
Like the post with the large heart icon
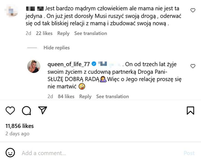(10, 110)
